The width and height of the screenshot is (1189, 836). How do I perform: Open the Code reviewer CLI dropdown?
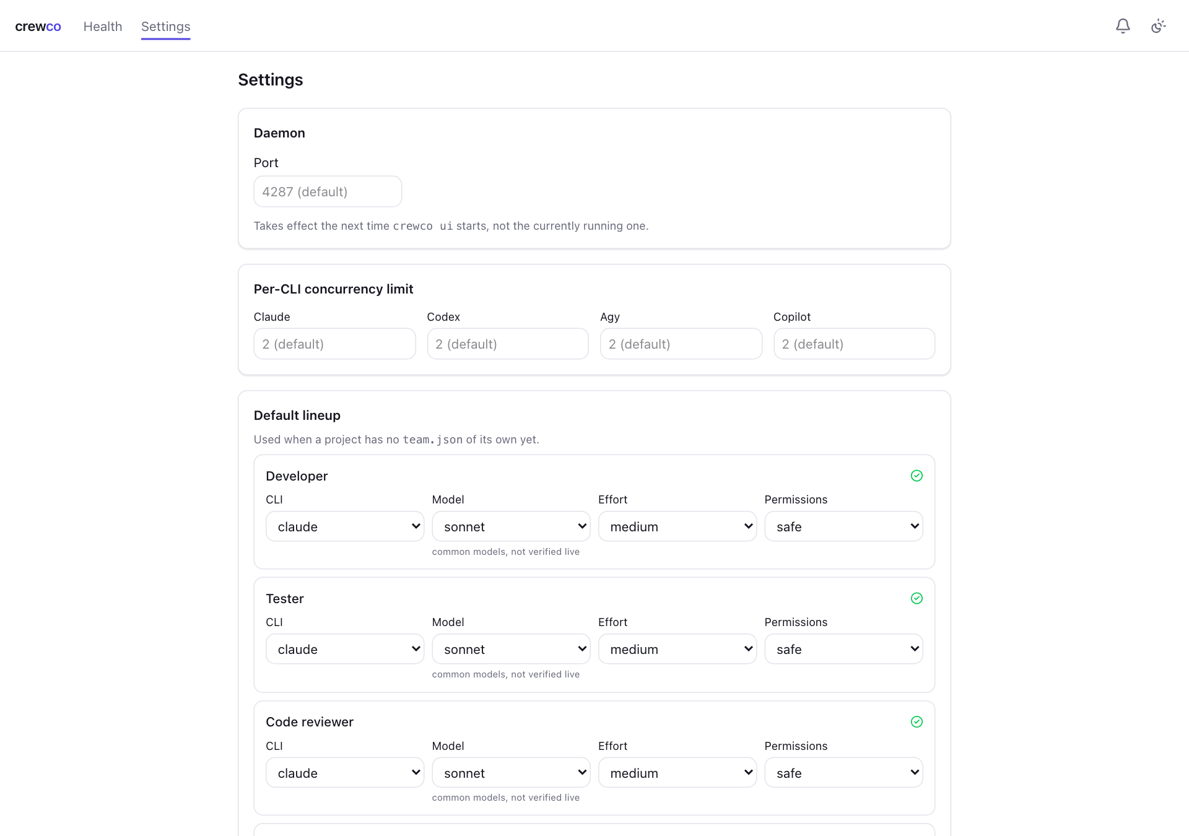(x=345, y=773)
